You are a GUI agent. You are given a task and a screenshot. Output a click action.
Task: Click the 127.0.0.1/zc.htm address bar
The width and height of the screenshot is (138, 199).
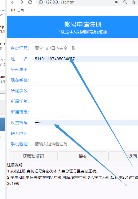pos(76,2)
